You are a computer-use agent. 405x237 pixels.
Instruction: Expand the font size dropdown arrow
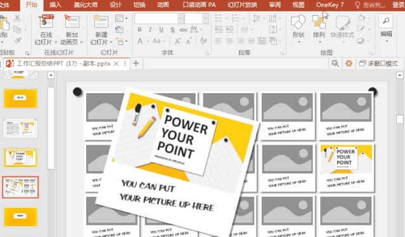[x=205, y=18]
